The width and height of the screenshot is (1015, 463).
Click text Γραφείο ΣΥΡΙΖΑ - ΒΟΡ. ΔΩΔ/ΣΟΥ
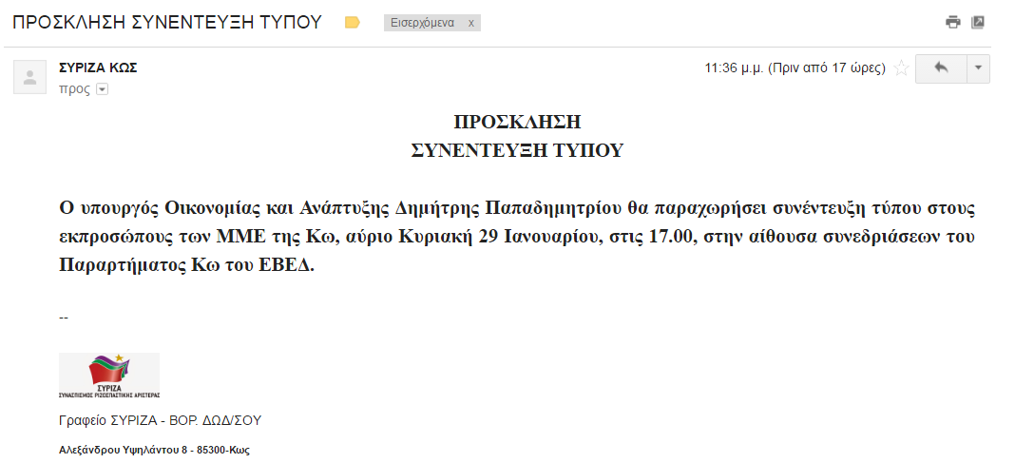tap(160, 420)
